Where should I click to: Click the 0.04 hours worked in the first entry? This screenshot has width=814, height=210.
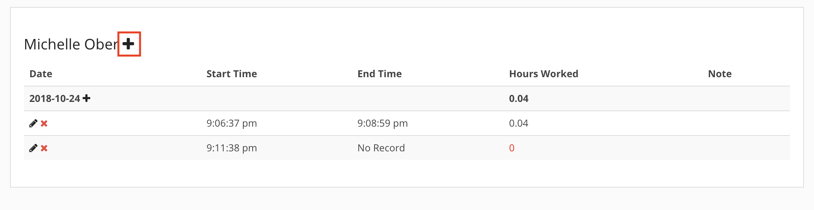tap(519, 123)
